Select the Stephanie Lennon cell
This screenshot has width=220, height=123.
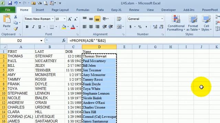click(x=99, y=93)
